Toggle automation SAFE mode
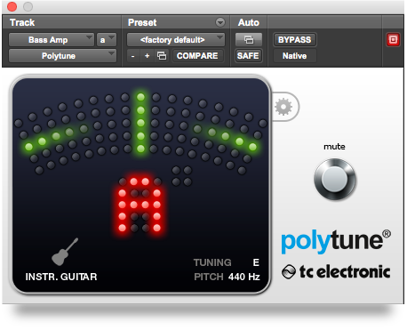 pyautogui.click(x=248, y=56)
